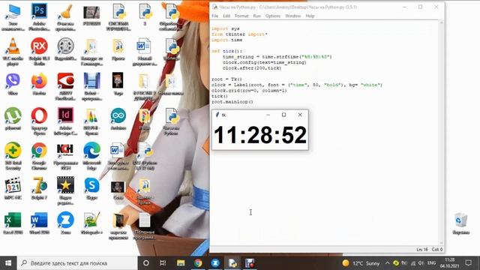Open Word 2016 desktop shortcut
The image size is (480, 270).
(39, 223)
